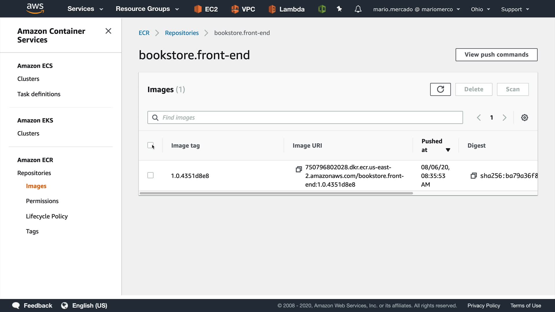Click the View push commands button
Screen dimensions: 555x312
coord(496,55)
